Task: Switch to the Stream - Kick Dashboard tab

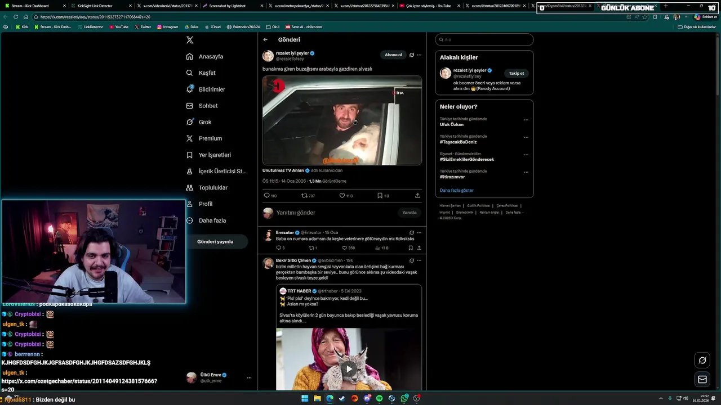Action: coord(34,6)
